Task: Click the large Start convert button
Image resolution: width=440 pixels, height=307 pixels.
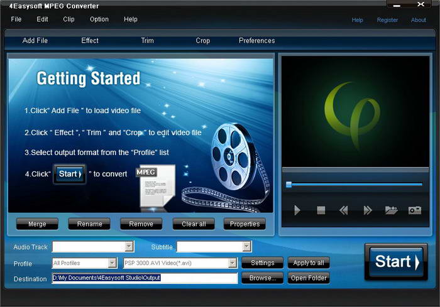Action: [396, 262]
